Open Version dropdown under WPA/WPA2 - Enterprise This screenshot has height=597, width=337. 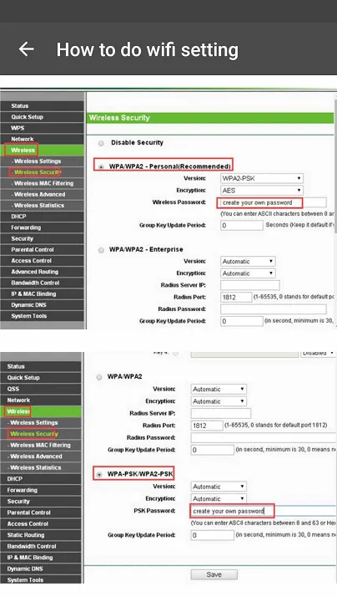coord(248,261)
